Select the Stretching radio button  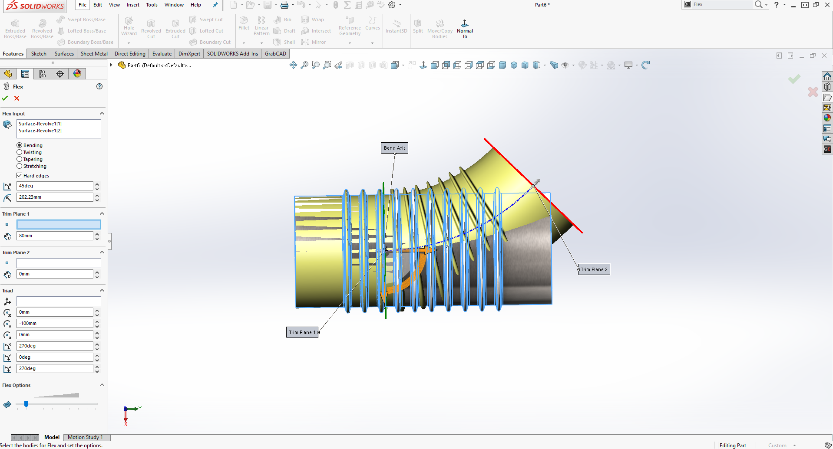20,166
